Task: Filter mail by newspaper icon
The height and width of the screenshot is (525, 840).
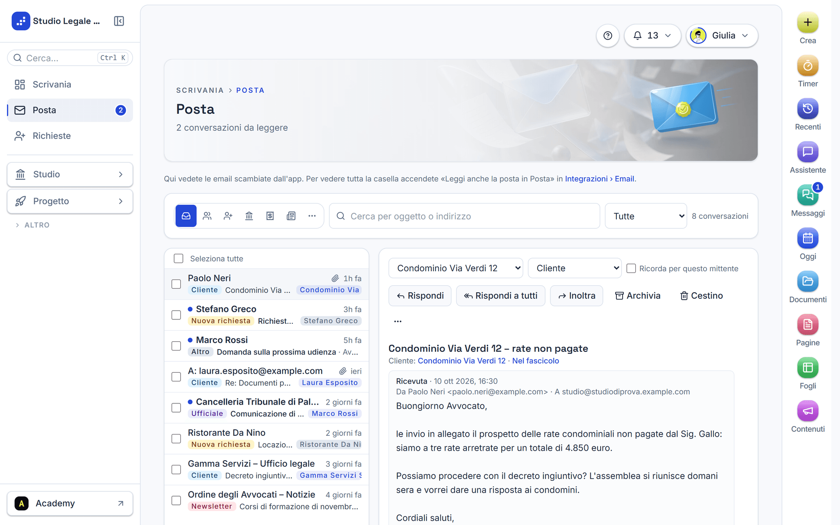Action: click(x=291, y=216)
